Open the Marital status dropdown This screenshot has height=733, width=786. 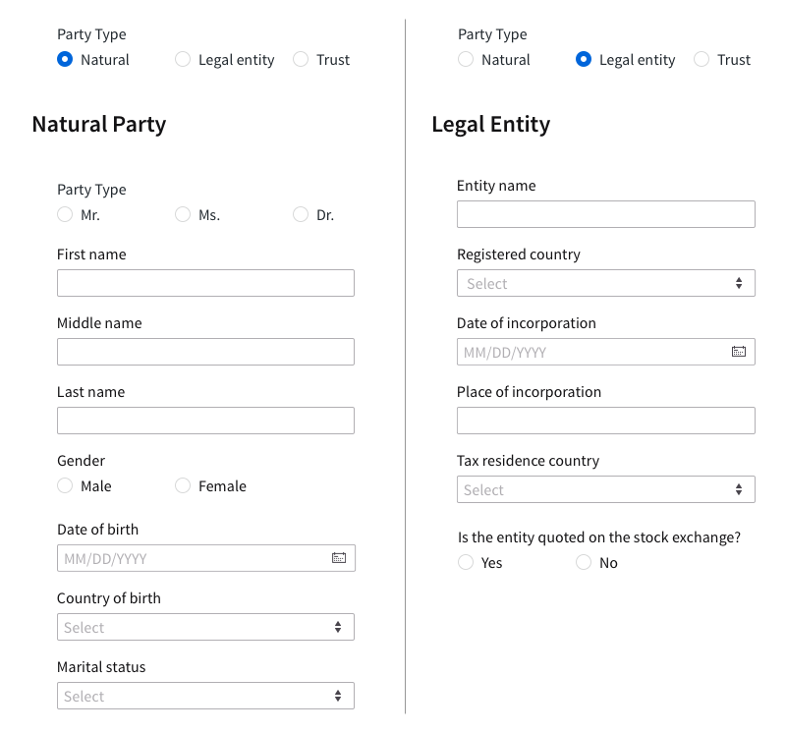click(x=205, y=696)
